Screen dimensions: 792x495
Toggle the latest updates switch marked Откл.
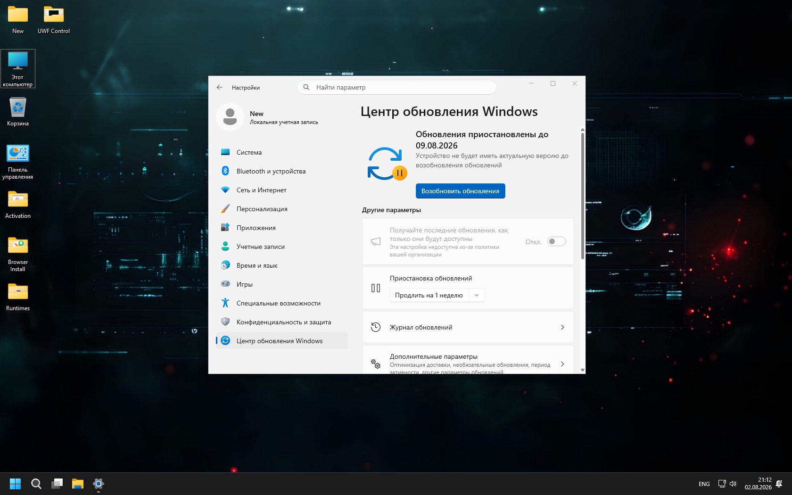pyautogui.click(x=556, y=241)
